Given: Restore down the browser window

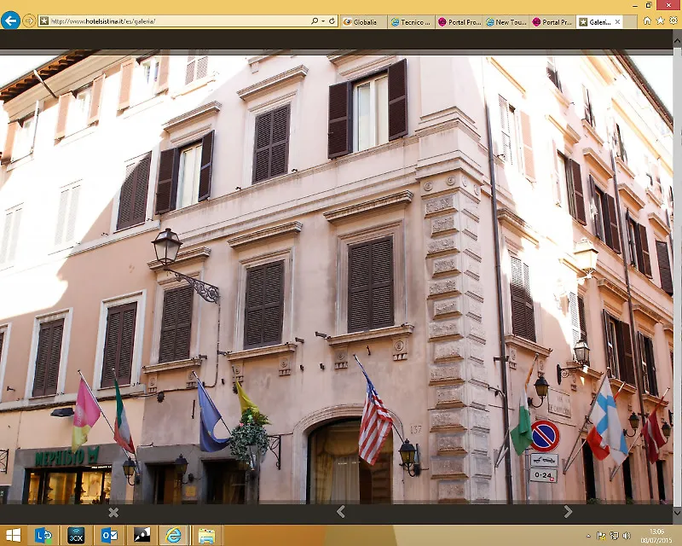Looking at the screenshot, I should [649, 5].
